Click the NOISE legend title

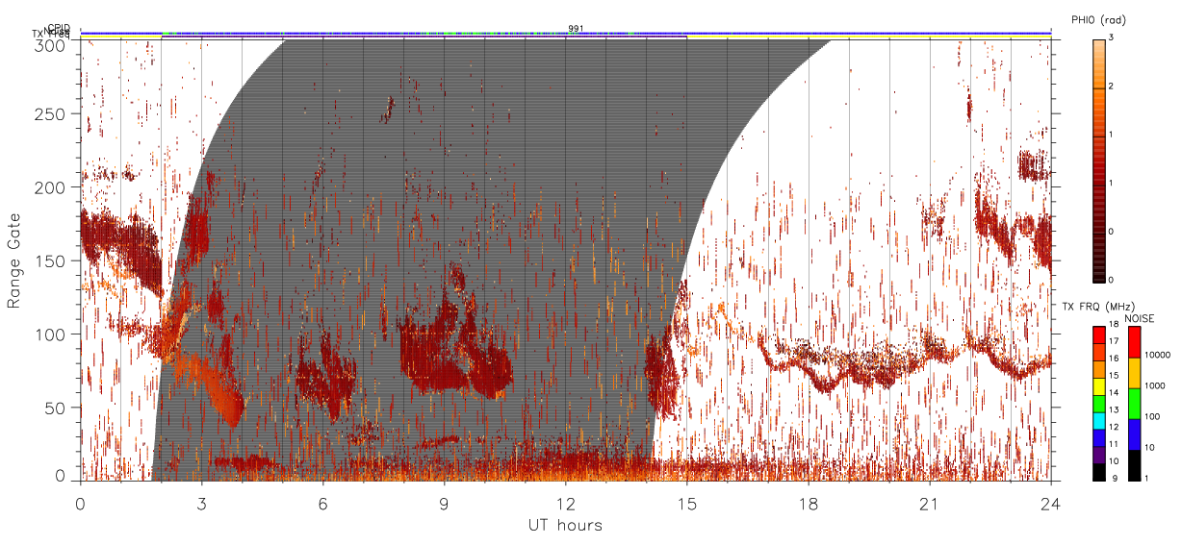coord(1140,318)
